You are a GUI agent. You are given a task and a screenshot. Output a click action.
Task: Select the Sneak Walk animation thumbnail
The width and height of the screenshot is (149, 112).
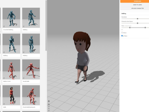pyautogui.click(x=31, y=69)
